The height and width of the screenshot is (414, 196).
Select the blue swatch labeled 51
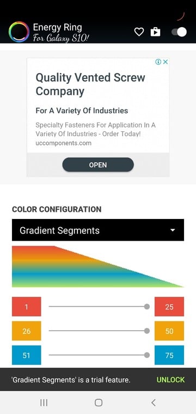point(26,355)
